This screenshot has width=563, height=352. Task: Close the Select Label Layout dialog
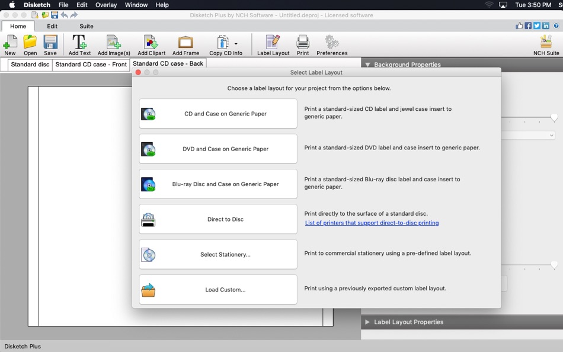[x=138, y=72]
